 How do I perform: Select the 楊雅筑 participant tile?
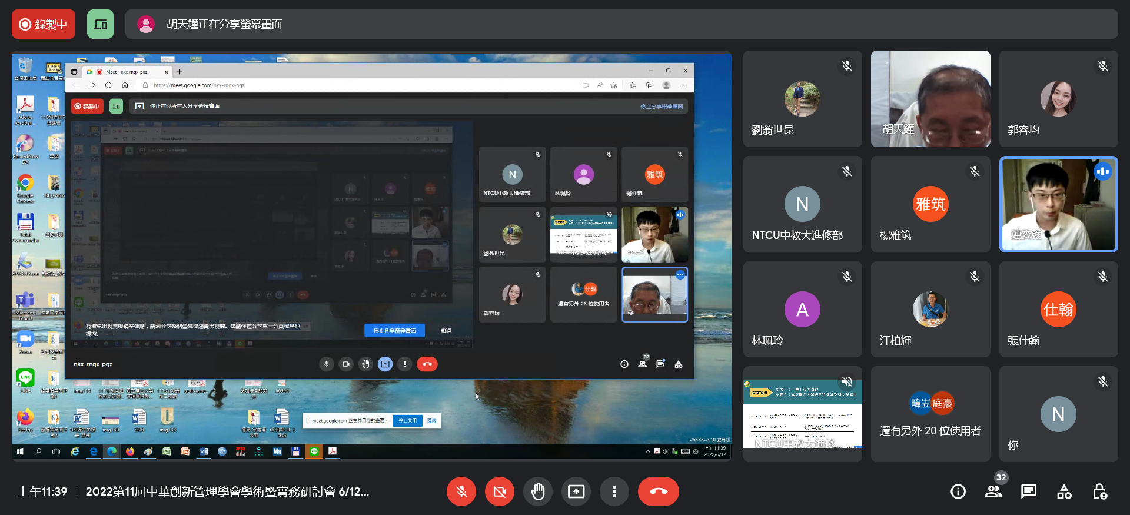pos(930,204)
